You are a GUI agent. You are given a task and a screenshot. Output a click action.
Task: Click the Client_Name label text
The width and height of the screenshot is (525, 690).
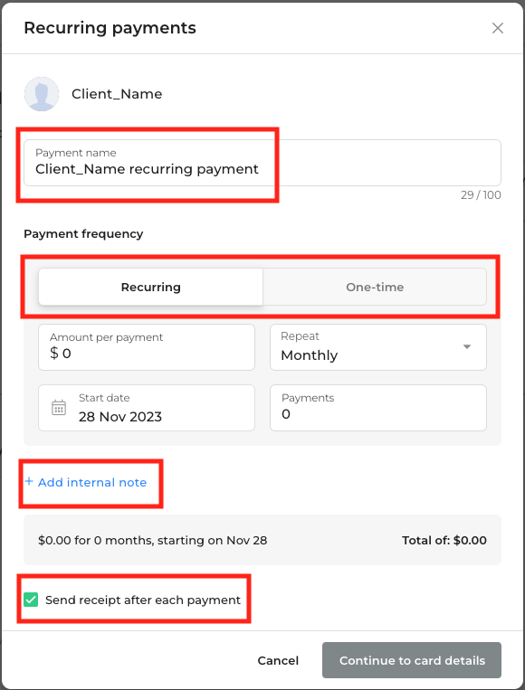click(117, 94)
